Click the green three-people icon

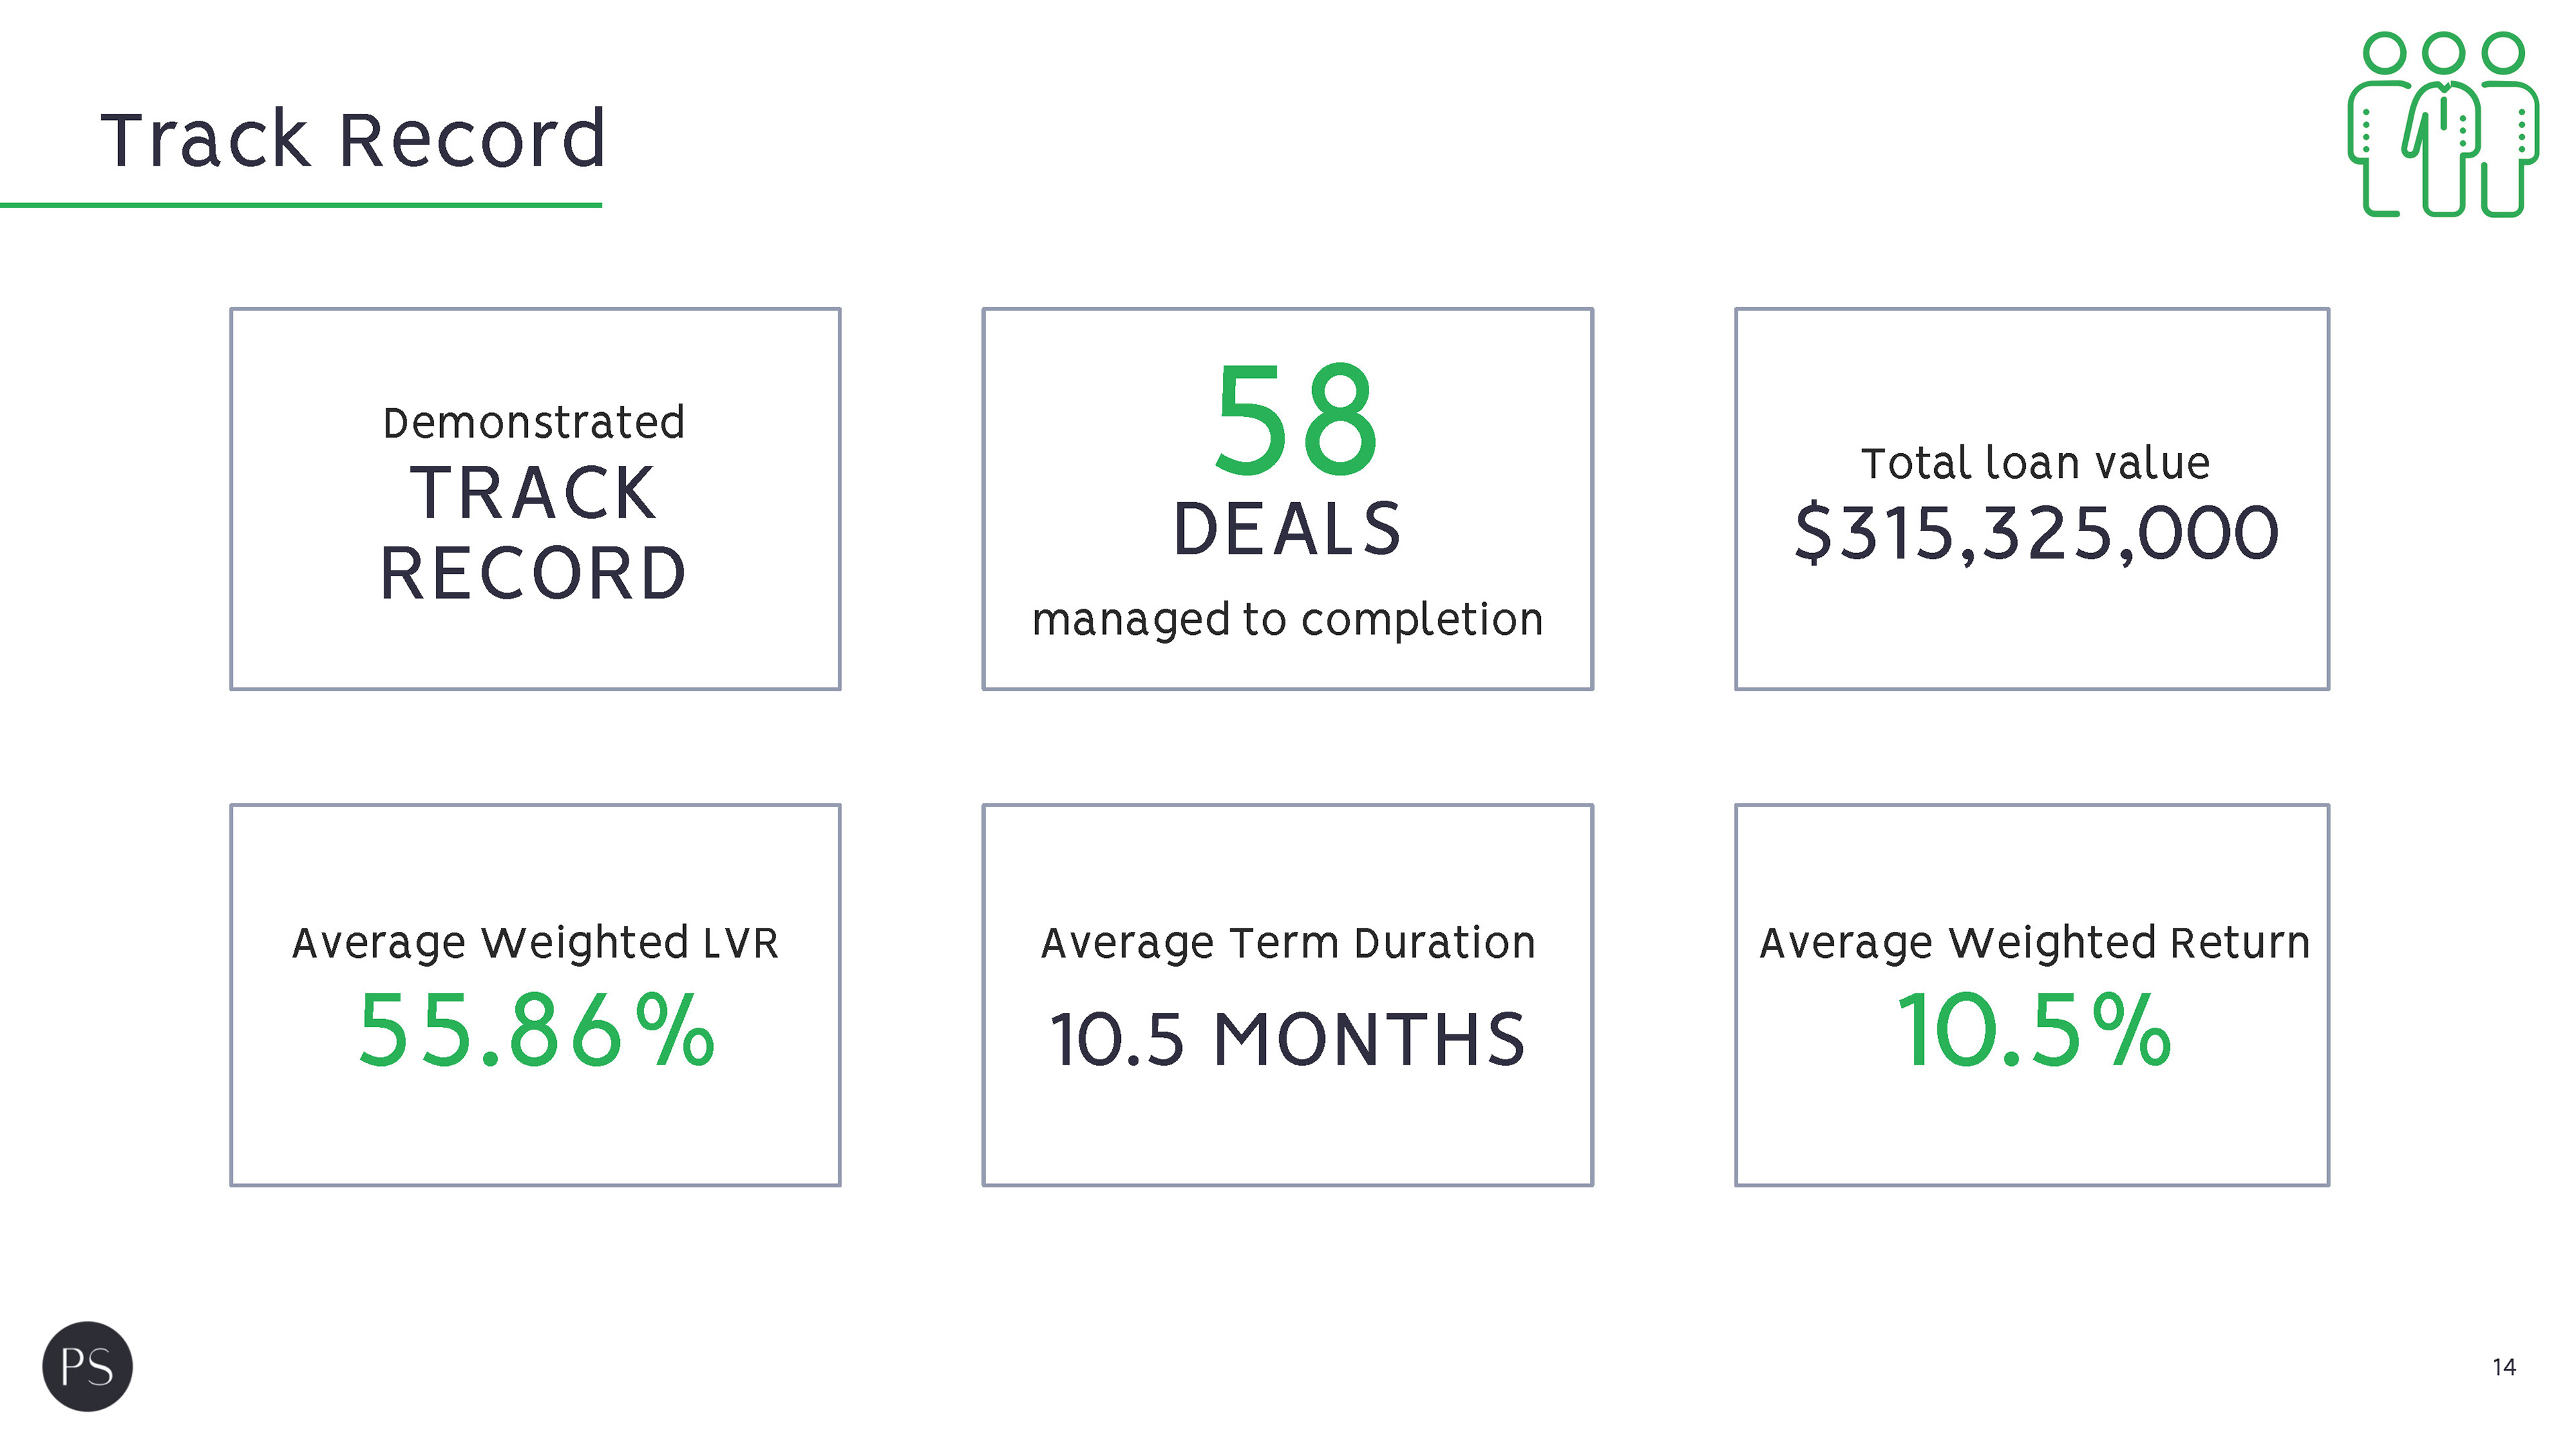tap(2443, 124)
